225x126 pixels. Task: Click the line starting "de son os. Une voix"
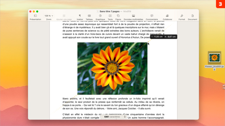pyautogui.click(x=107, y=108)
